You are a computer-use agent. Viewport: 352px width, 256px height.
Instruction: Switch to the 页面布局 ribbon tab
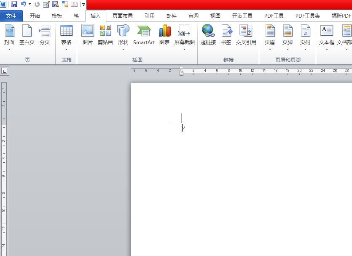(122, 16)
